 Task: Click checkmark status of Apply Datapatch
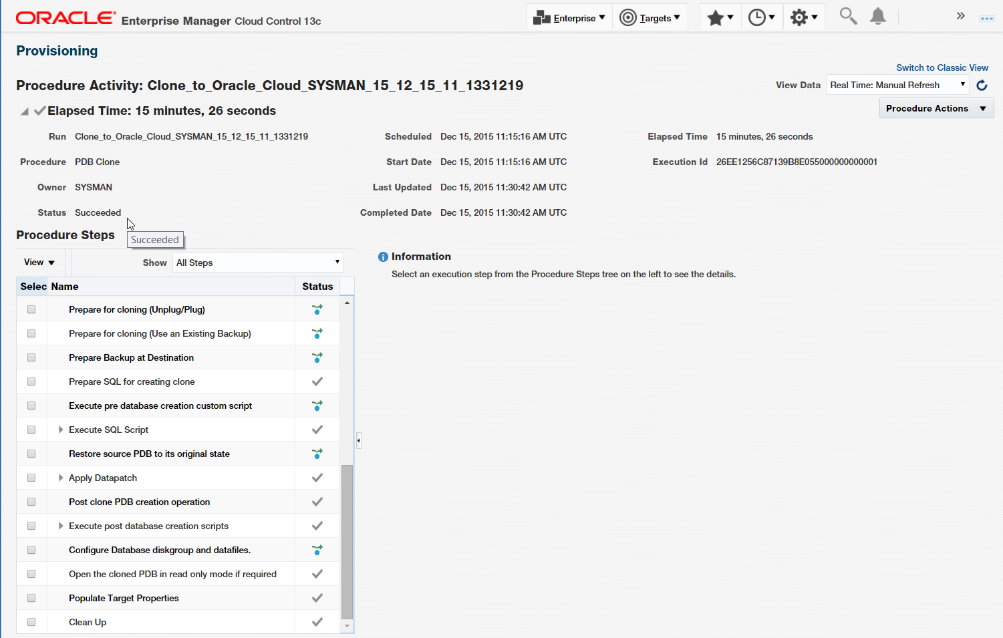[x=317, y=478]
